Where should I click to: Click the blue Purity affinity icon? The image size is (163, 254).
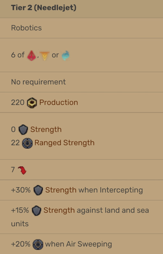click(x=66, y=56)
